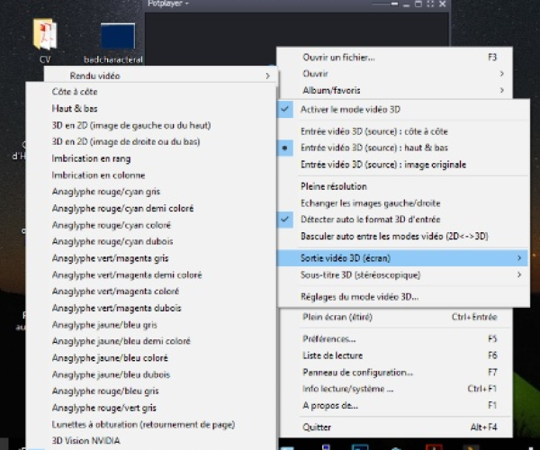Viewport: 540px width, 450px height.
Task: Toggle fullscreen icon in Potplayer title bar
Action: pyautogui.click(x=430, y=4)
